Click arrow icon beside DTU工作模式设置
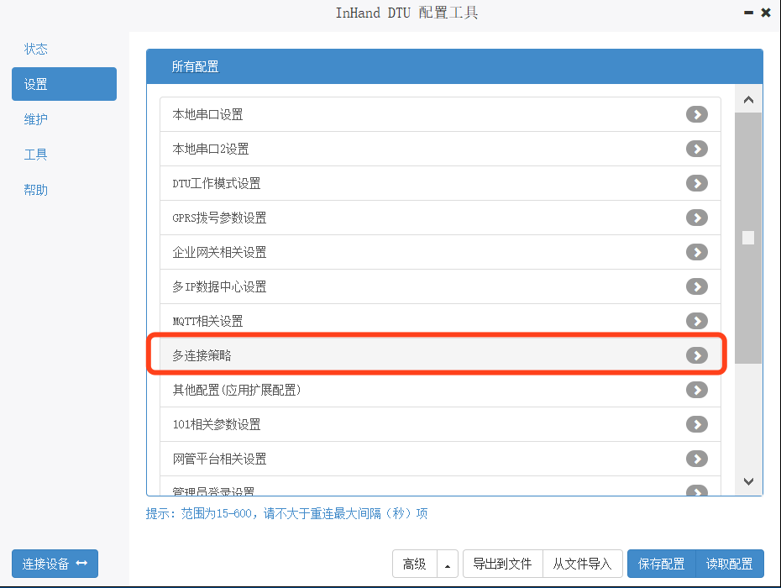The image size is (781, 588). click(696, 183)
